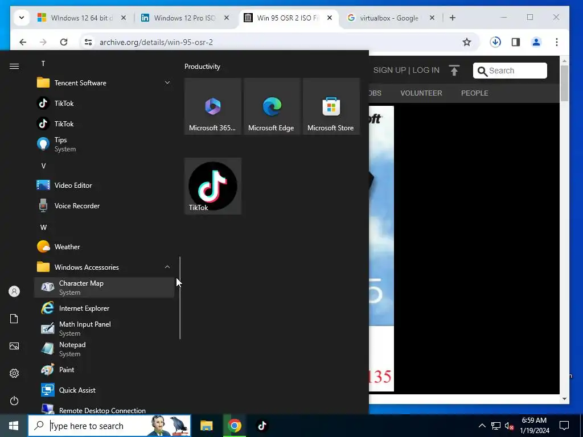View site information icon in address bar
This screenshot has width=583, height=437.
point(88,42)
